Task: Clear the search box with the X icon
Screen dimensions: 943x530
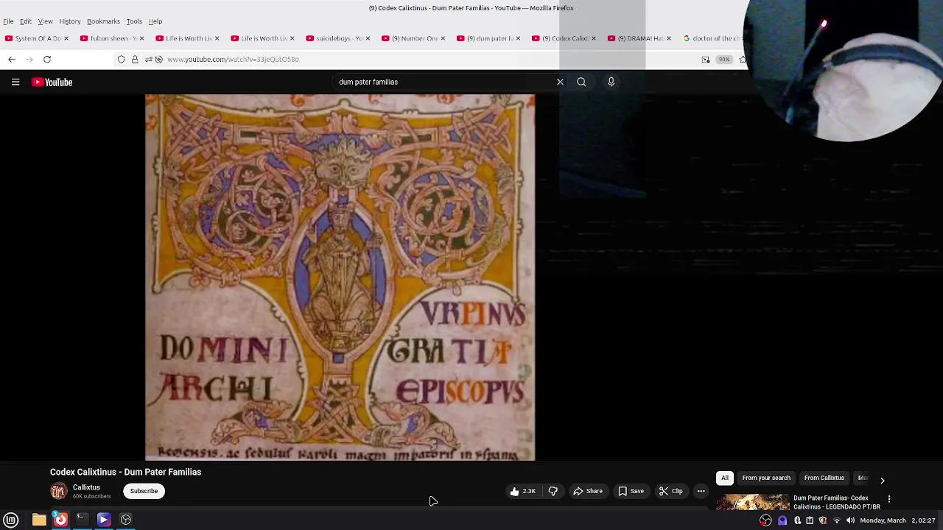Action: click(x=560, y=82)
